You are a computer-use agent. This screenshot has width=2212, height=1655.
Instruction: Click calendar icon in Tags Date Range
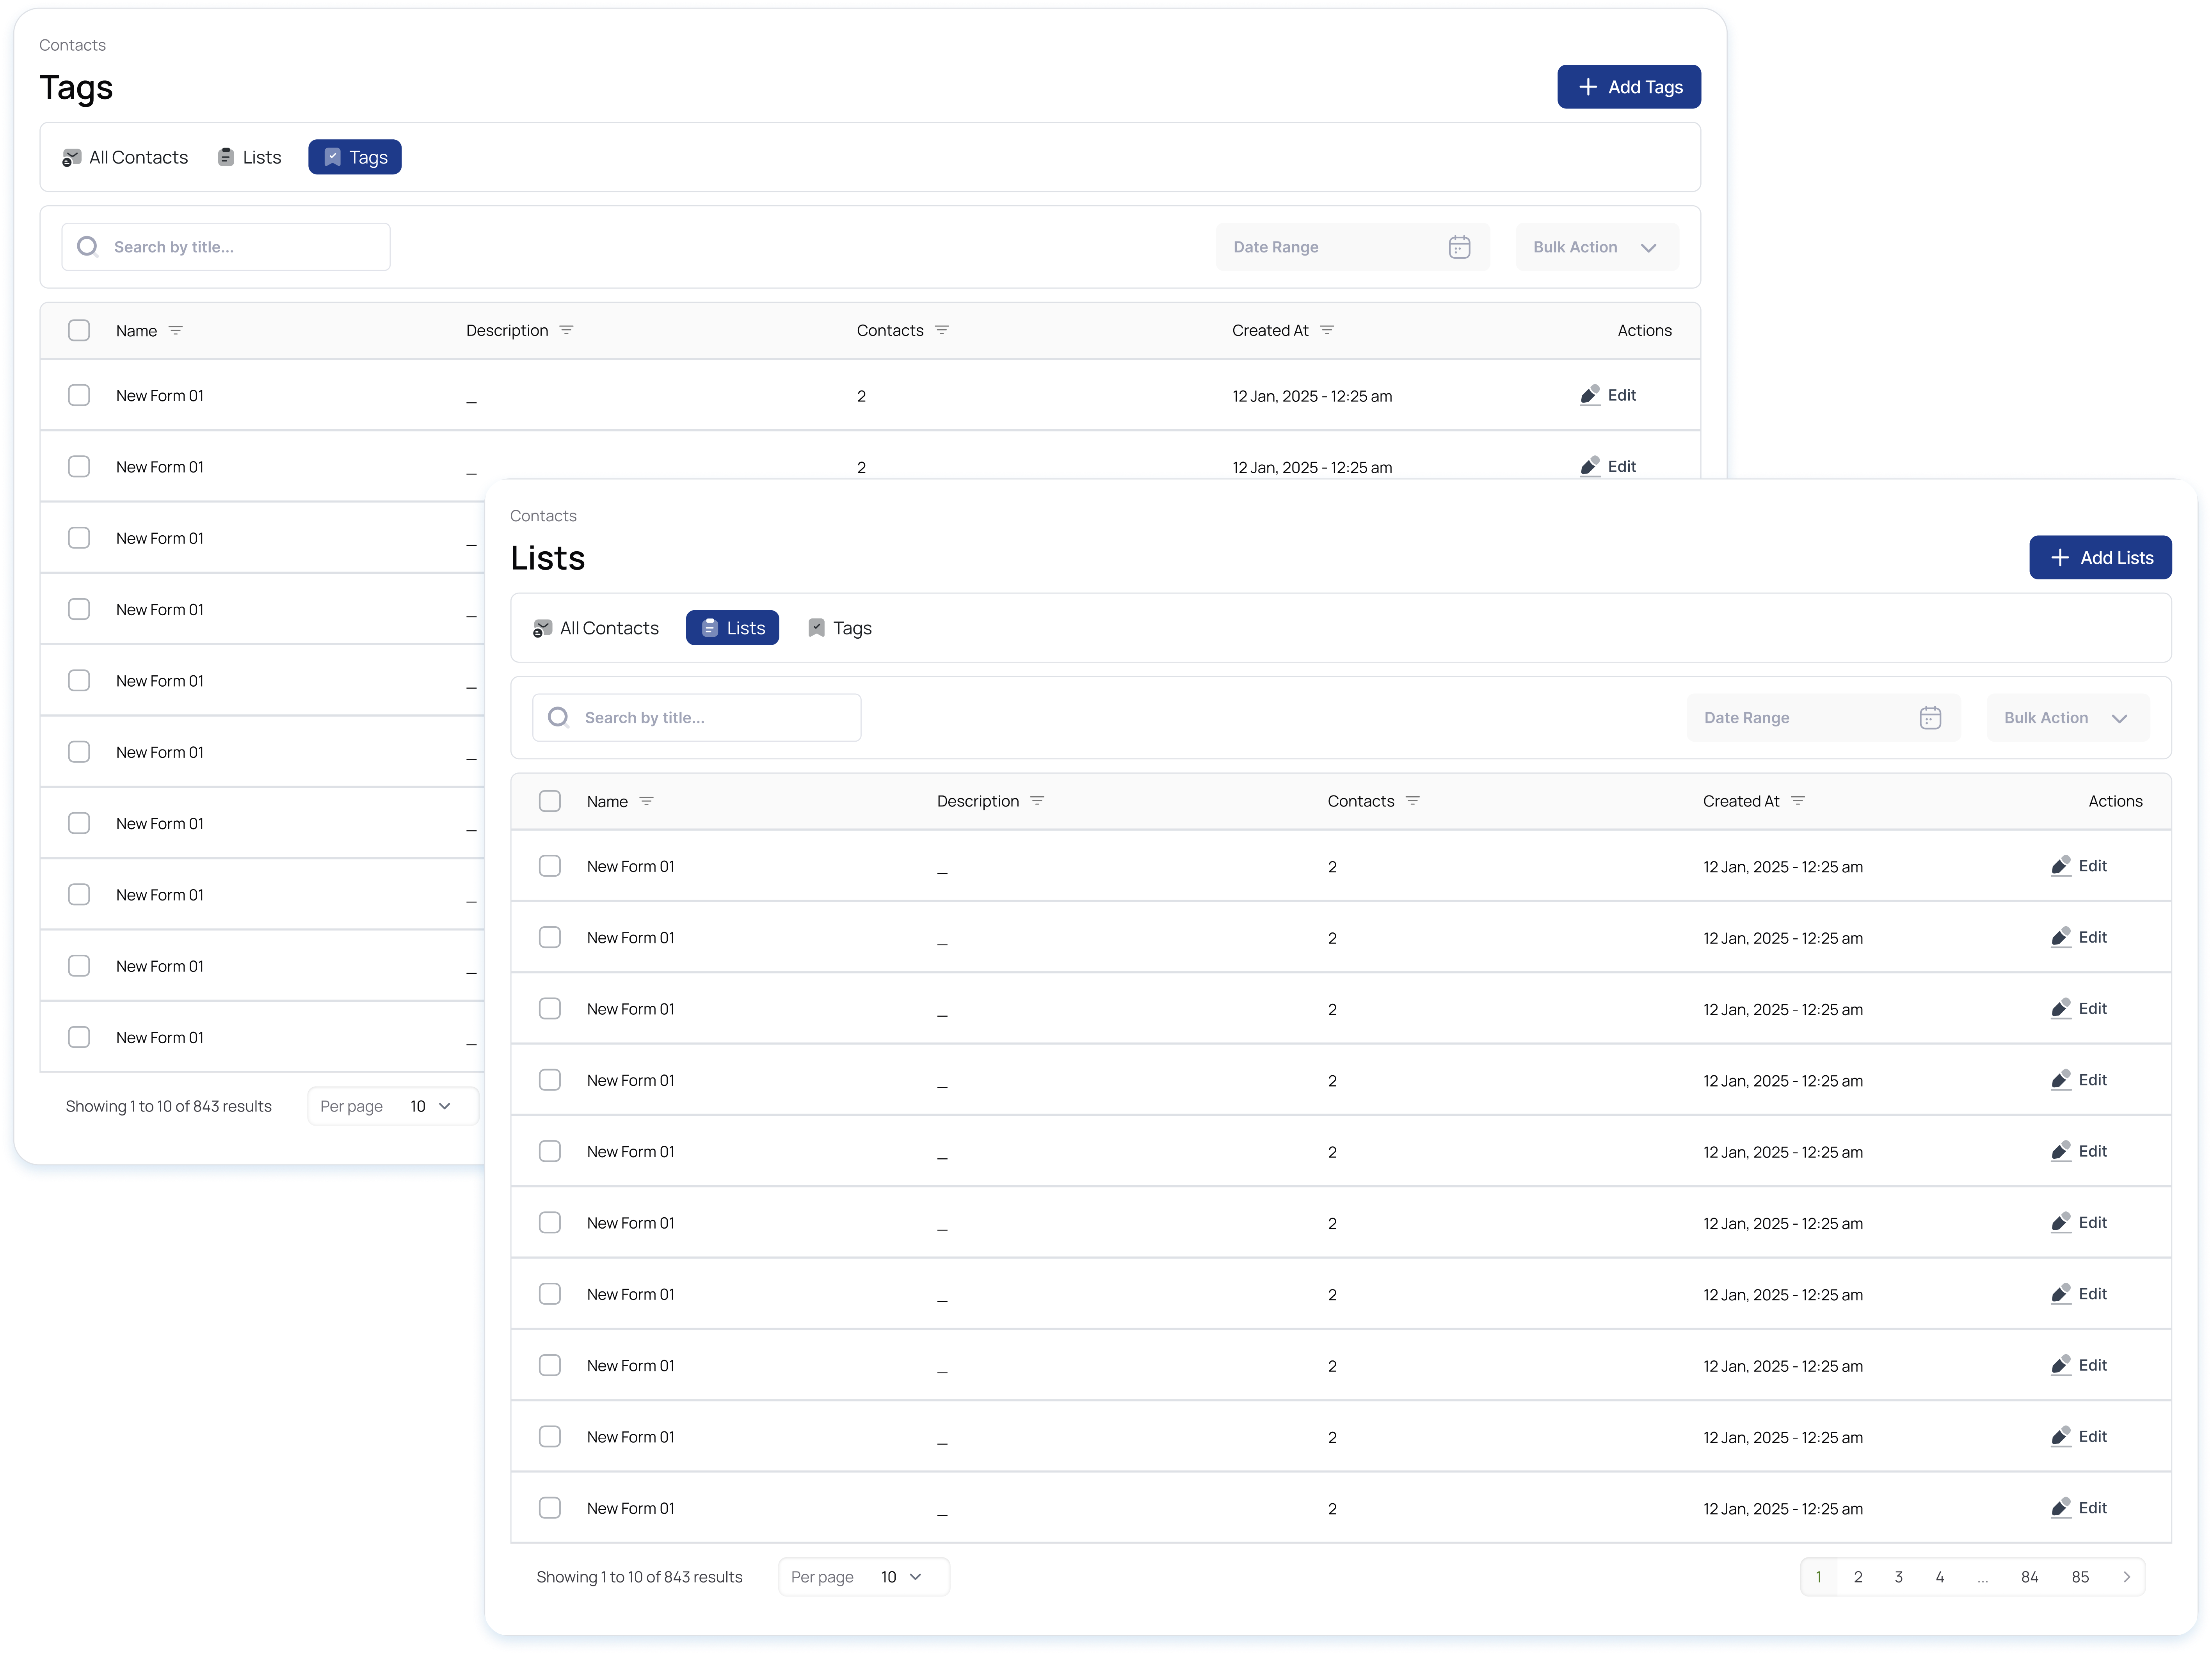[x=1459, y=247]
